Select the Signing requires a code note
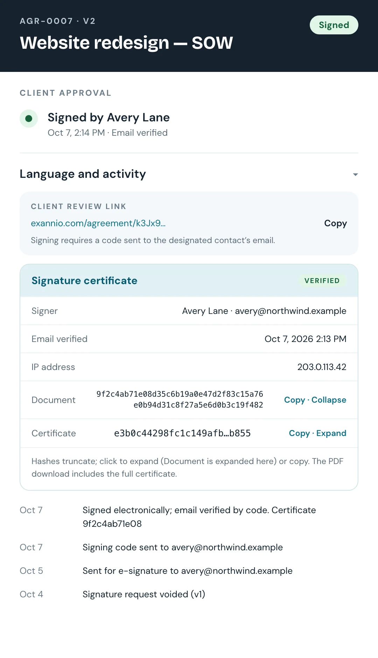Screen dimensions: 378x658 pyautogui.click(x=153, y=240)
